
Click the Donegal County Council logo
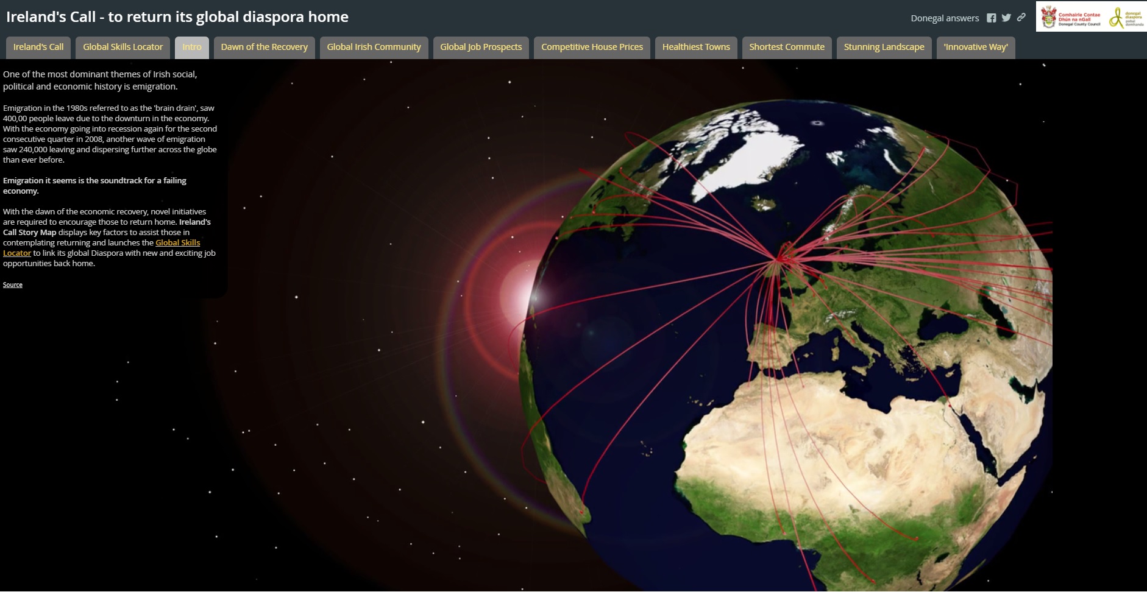[1071, 17]
